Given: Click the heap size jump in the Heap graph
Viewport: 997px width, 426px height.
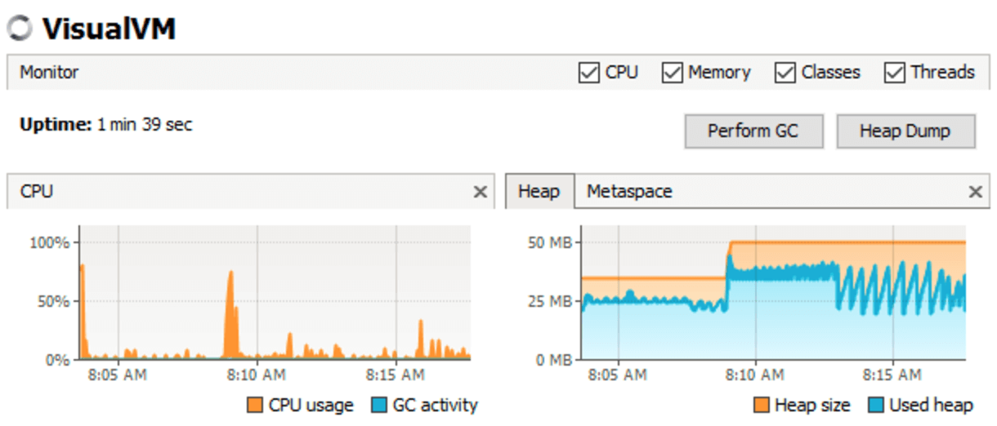Looking at the screenshot, I should (x=728, y=259).
